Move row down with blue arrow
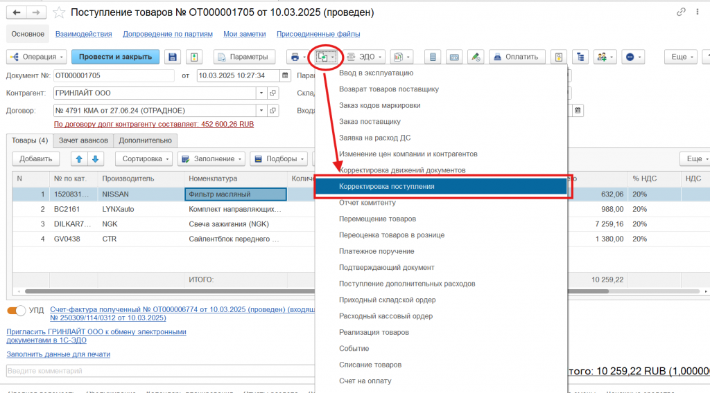 [95, 159]
